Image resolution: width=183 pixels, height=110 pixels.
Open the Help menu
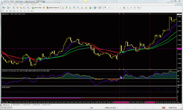pos(40,4)
